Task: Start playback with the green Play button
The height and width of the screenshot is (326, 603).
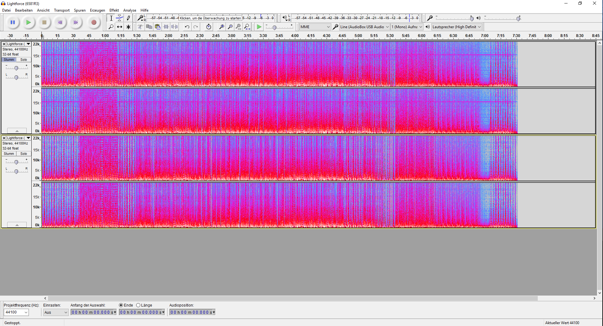Action: (x=29, y=22)
